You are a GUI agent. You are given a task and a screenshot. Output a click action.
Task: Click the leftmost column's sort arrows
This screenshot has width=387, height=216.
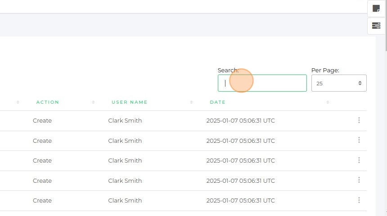[x=18, y=102]
